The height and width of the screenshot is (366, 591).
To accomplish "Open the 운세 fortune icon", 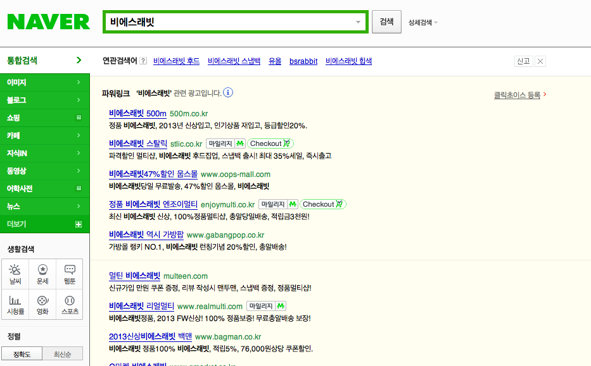I will pyautogui.click(x=42, y=274).
